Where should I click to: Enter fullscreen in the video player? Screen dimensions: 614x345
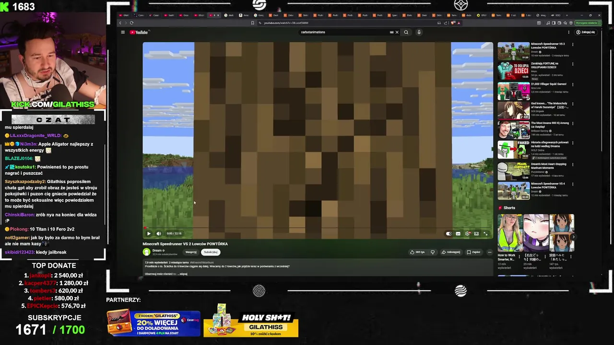coord(485,234)
